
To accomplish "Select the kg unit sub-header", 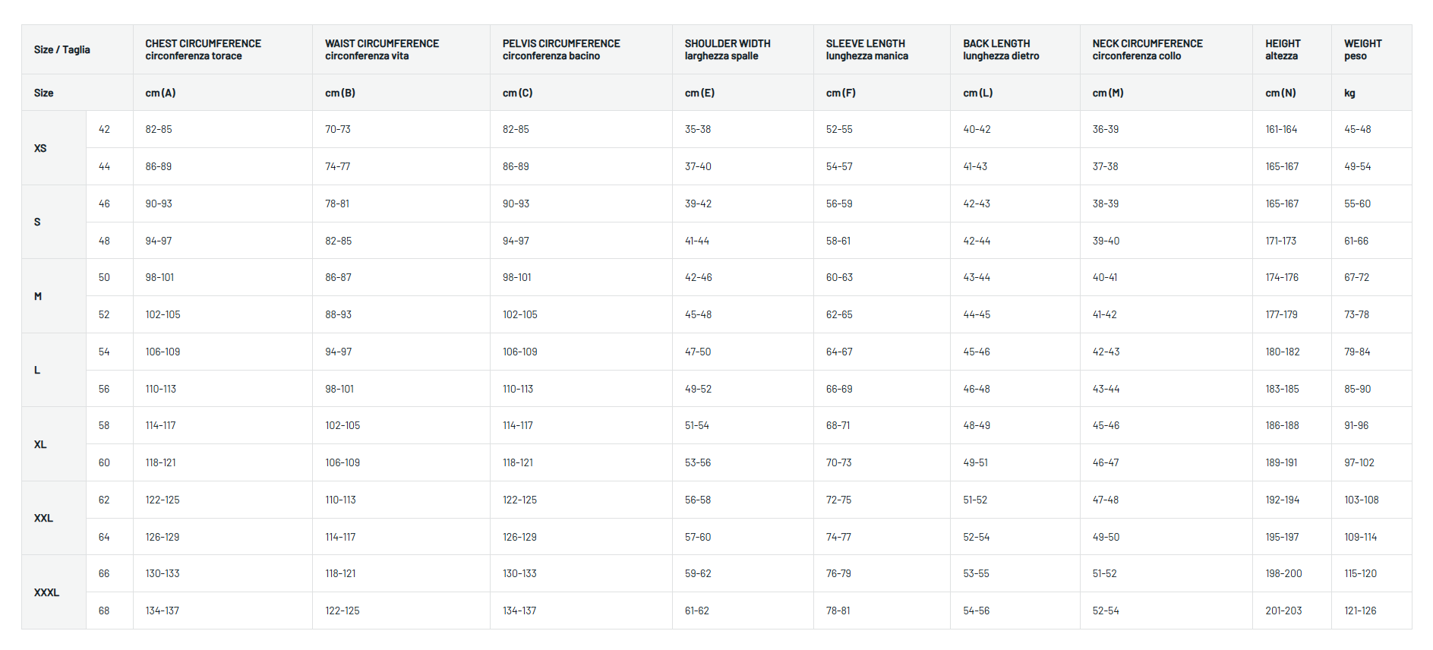I will 1349,93.
